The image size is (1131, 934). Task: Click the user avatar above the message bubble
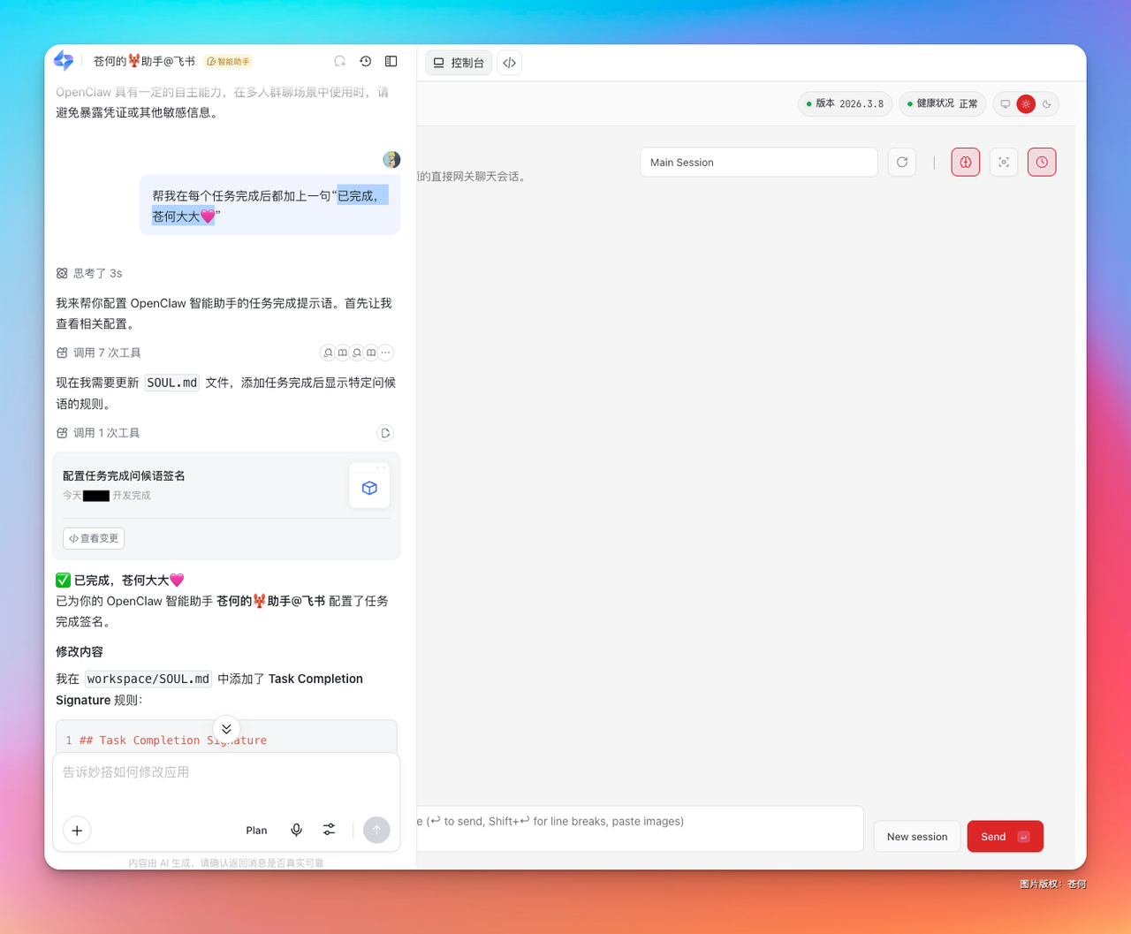(x=391, y=160)
